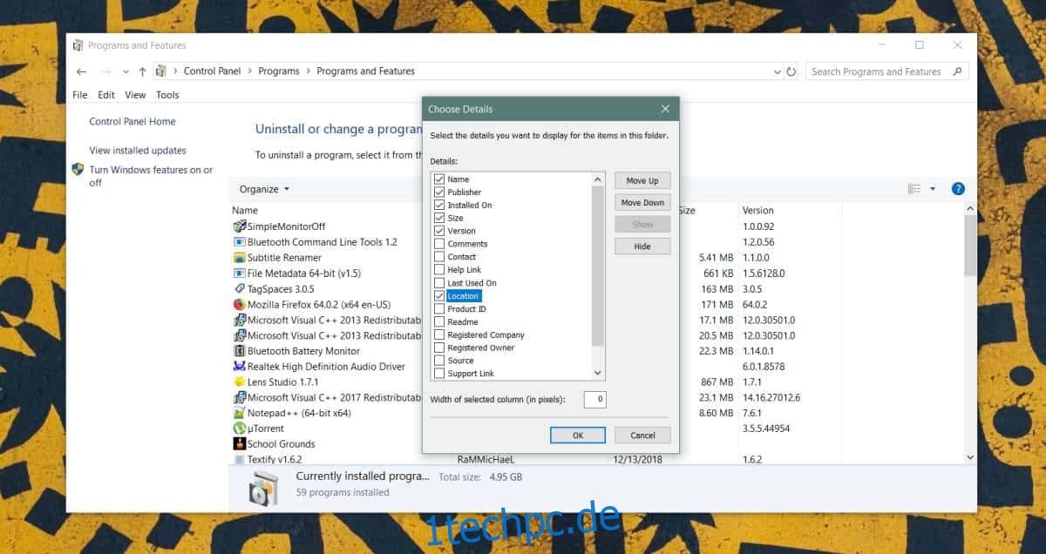Image resolution: width=1046 pixels, height=554 pixels.
Task: Check the Contact detail checkbox
Action: [439, 257]
